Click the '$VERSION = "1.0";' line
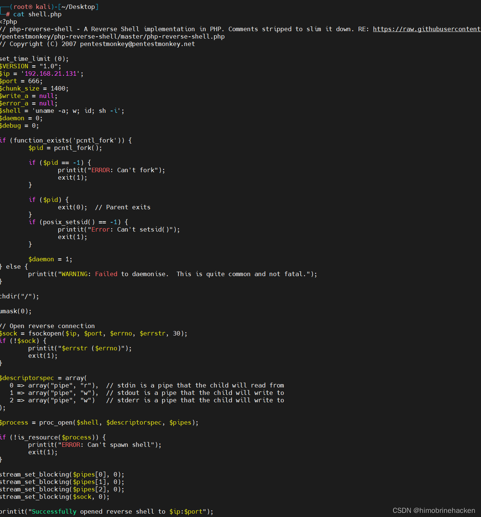This screenshot has width=481, height=517. [x=30, y=66]
